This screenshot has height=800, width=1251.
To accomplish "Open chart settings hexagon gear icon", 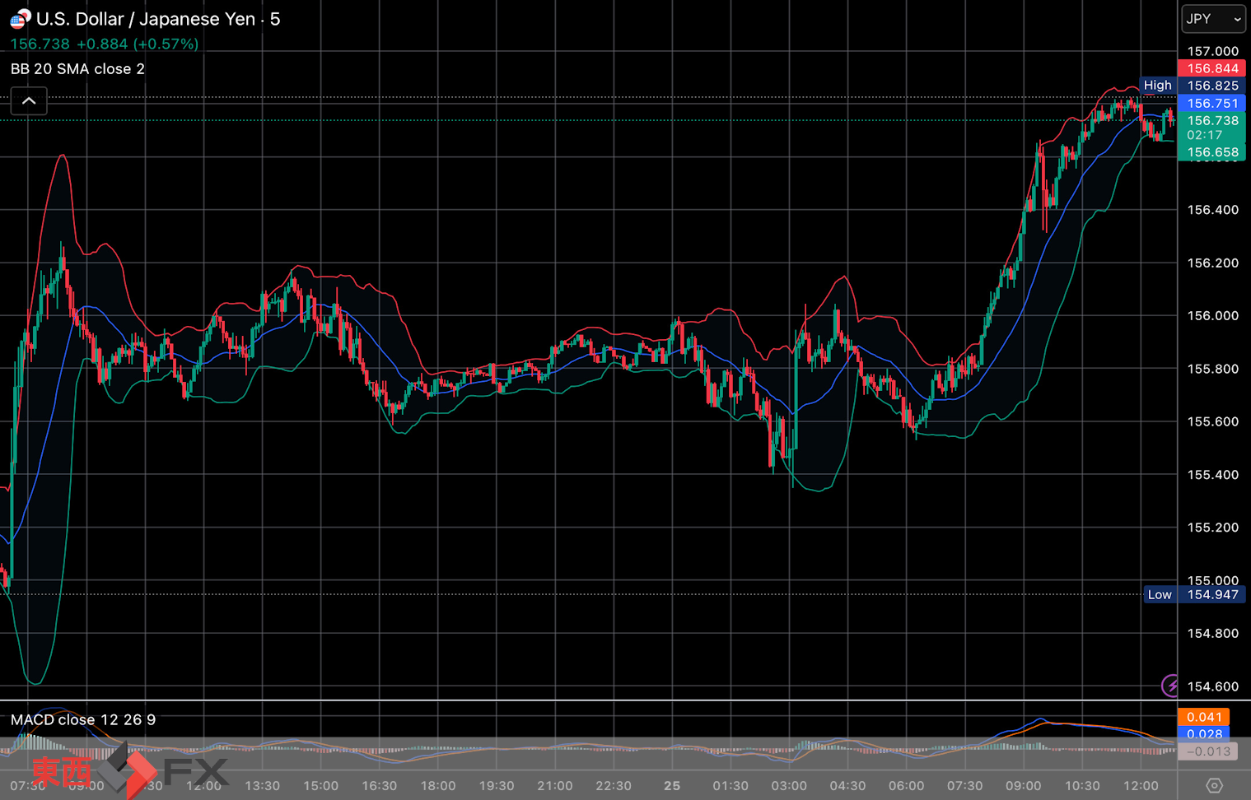I will 1214,785.
